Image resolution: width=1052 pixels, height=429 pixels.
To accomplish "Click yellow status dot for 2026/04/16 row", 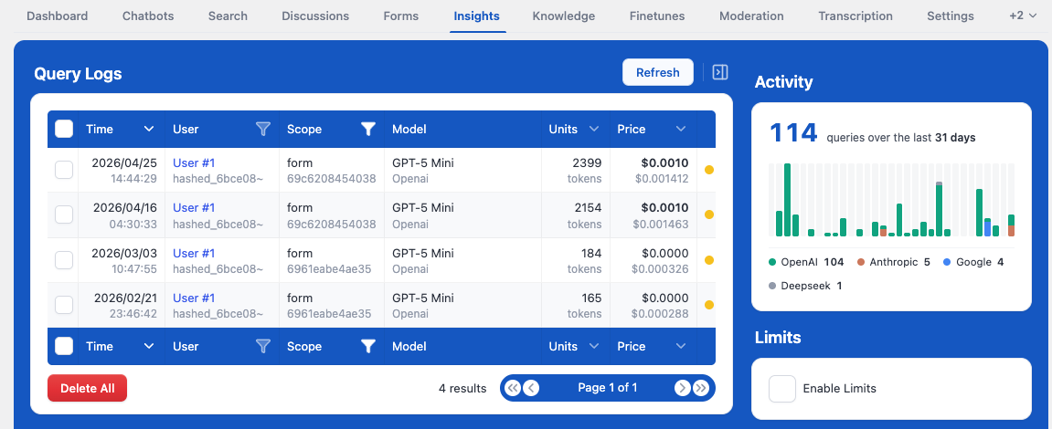I will click(709, 215).
